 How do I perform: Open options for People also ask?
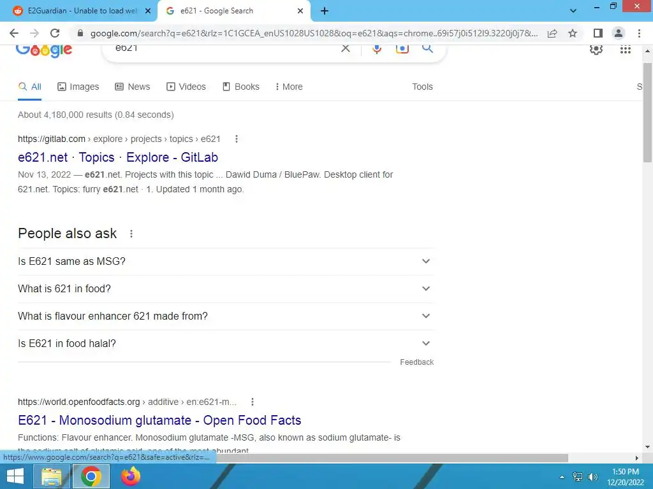coord(131,234)
